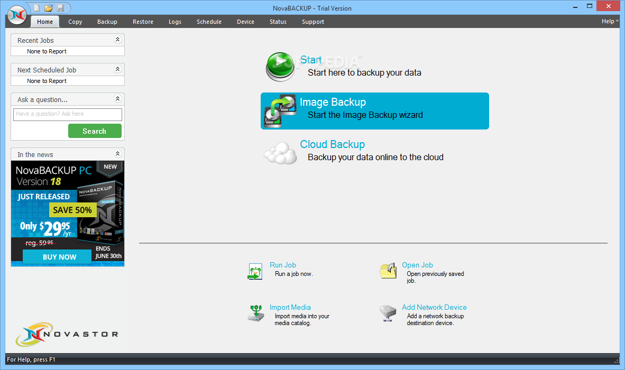Viewport: 625px width, 370px height.
Task: Click the Run Job link
Action: pyautogui.click(x=282, y=265)
